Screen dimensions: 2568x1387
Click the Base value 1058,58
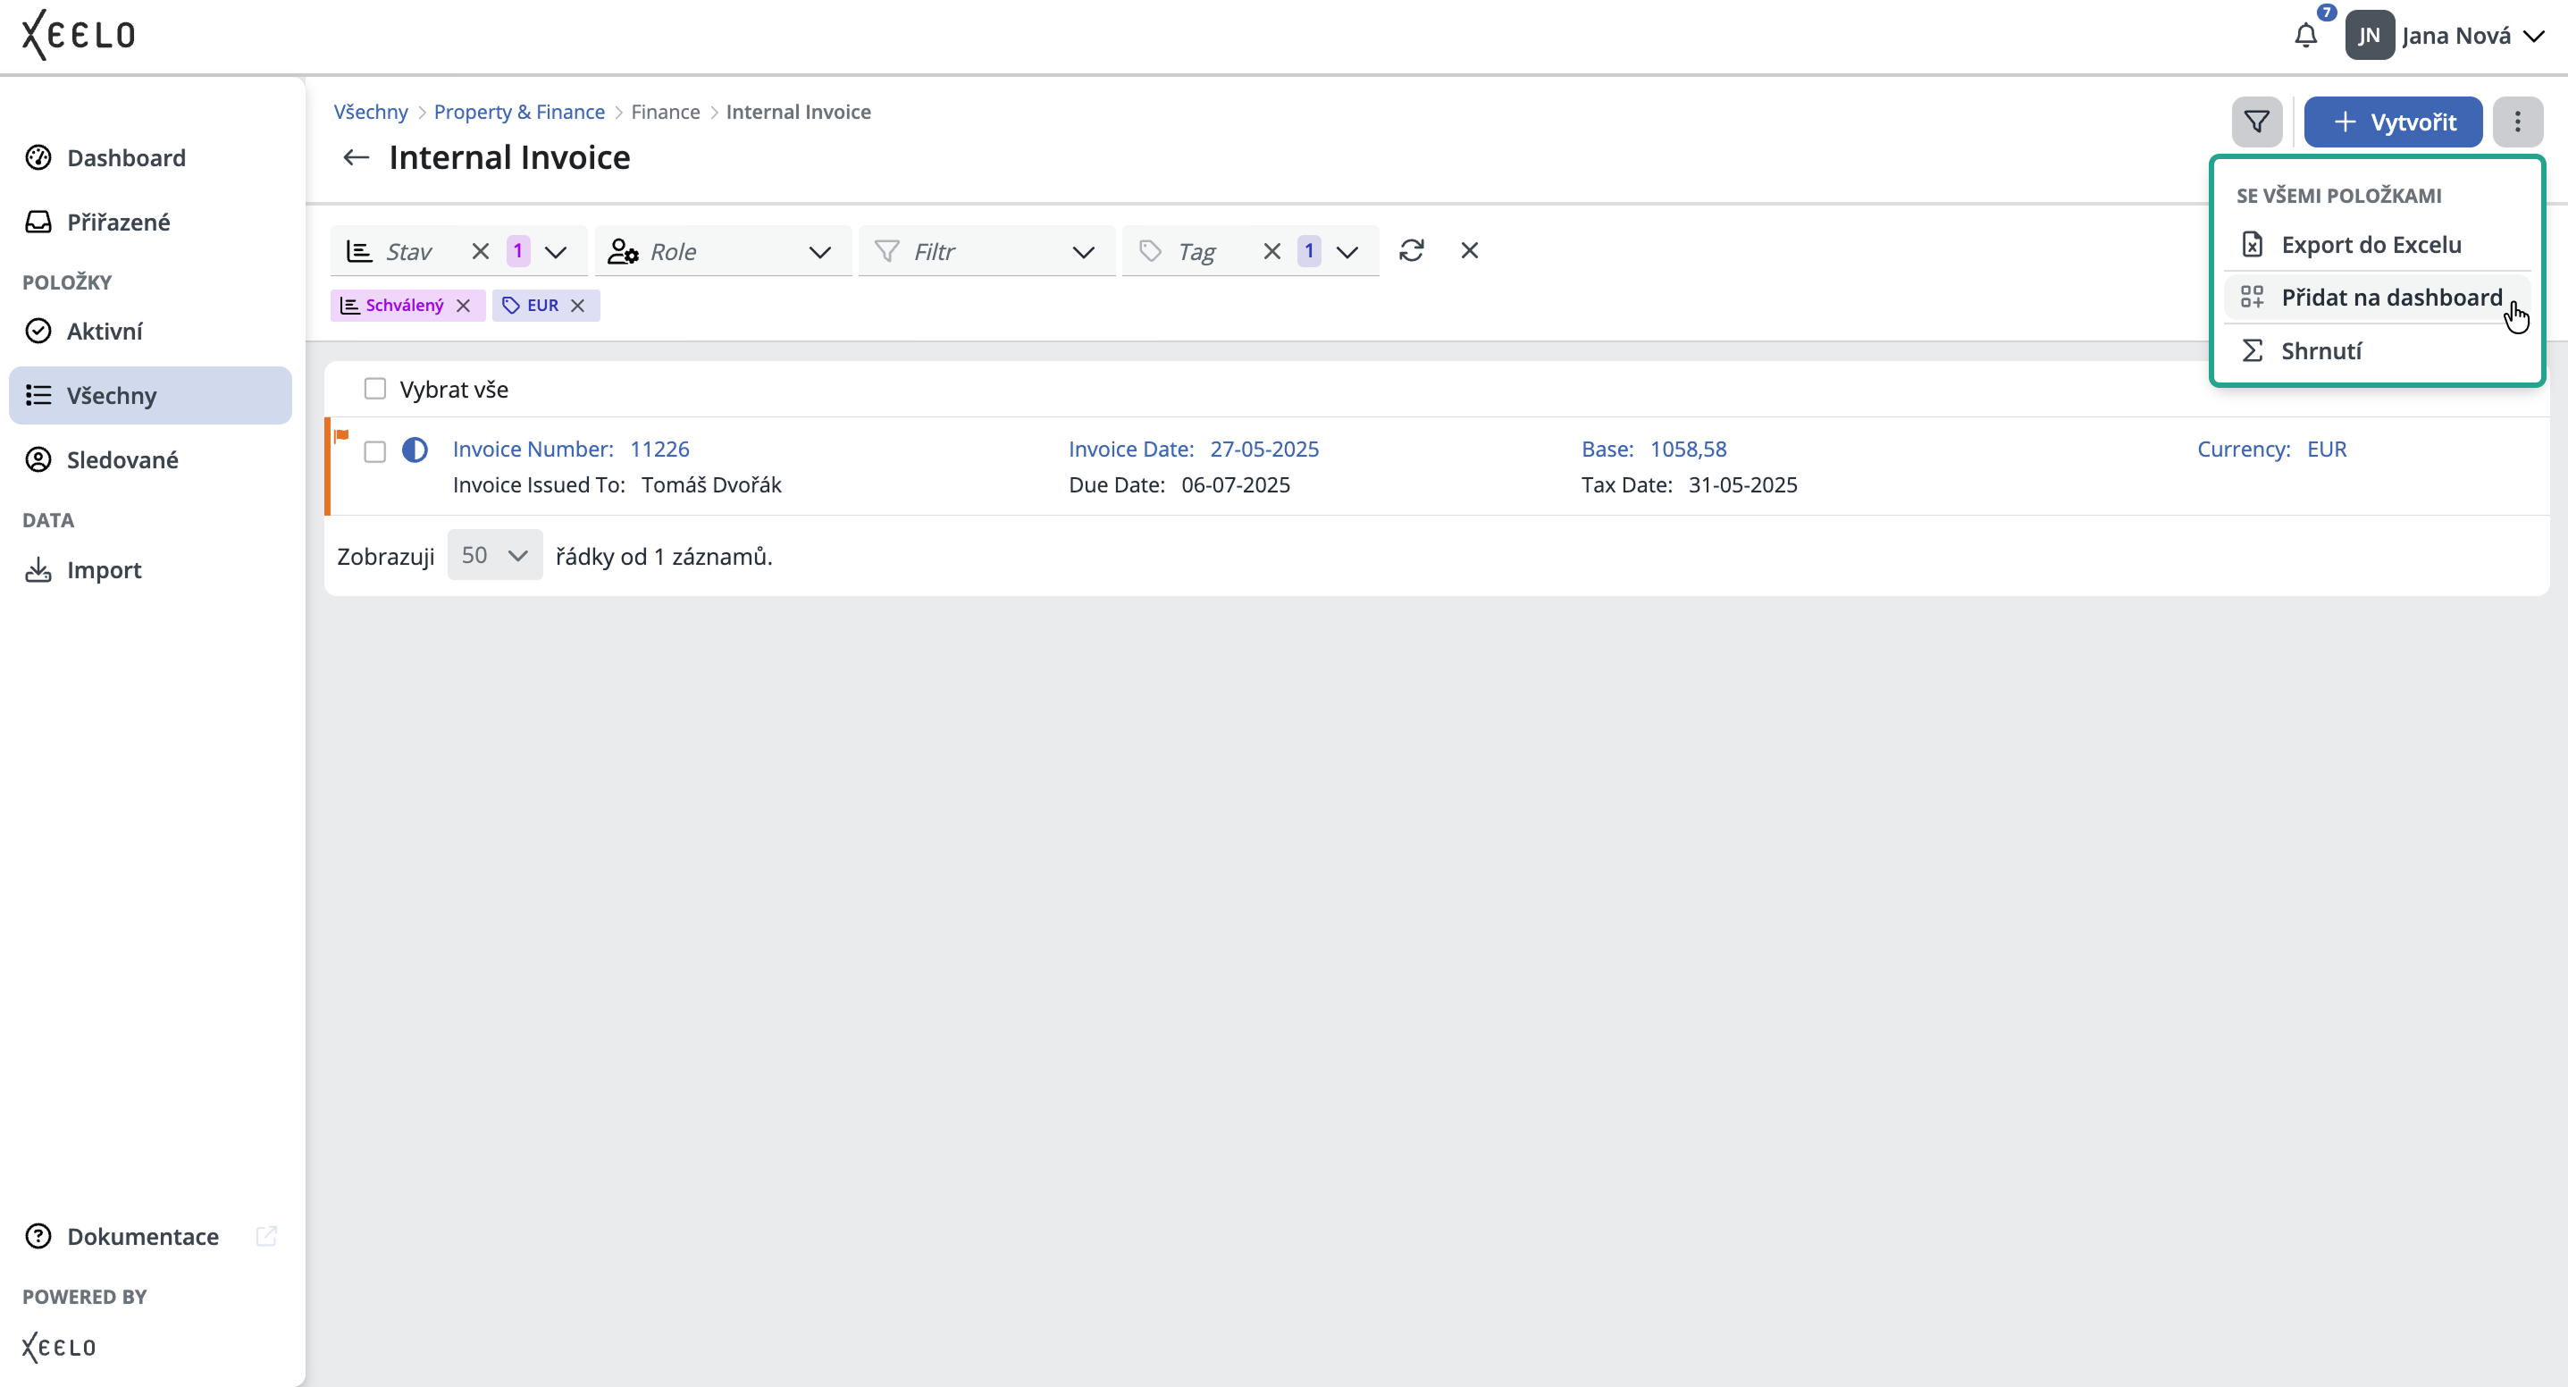click(1688, 450)
